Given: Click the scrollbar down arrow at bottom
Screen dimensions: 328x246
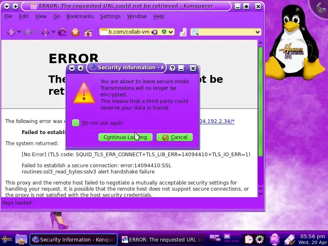Looking at the screenshot, I should coord(260,194).
